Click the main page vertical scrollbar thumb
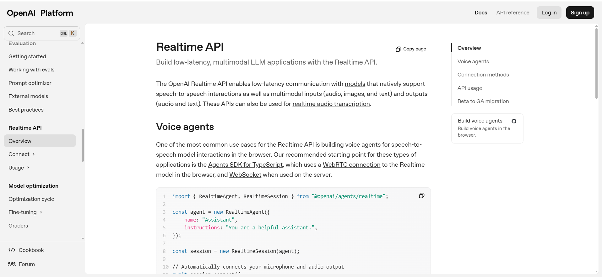 coord(596,64)
